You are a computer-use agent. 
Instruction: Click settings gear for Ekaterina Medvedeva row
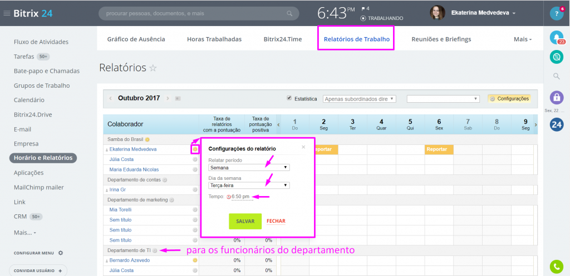point(195,149)
